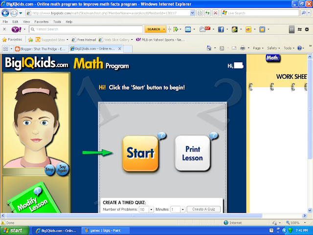Open the command bar Tools dropdown

click(x=289, y=48)
